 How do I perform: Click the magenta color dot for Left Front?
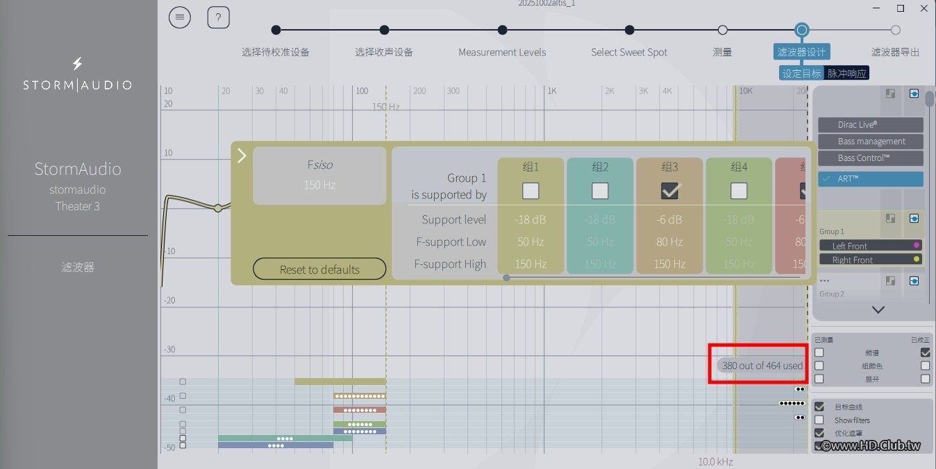(x=917, y=245)
